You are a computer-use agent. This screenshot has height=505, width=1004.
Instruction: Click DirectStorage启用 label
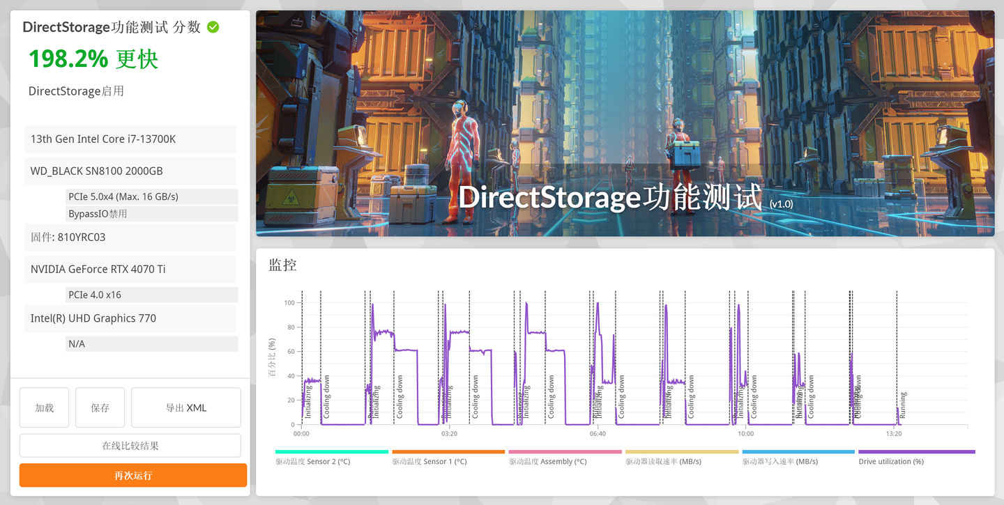[76, 91]
